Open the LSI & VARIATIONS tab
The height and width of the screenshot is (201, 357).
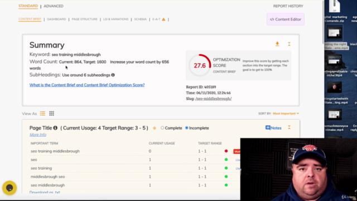point(115,19)
